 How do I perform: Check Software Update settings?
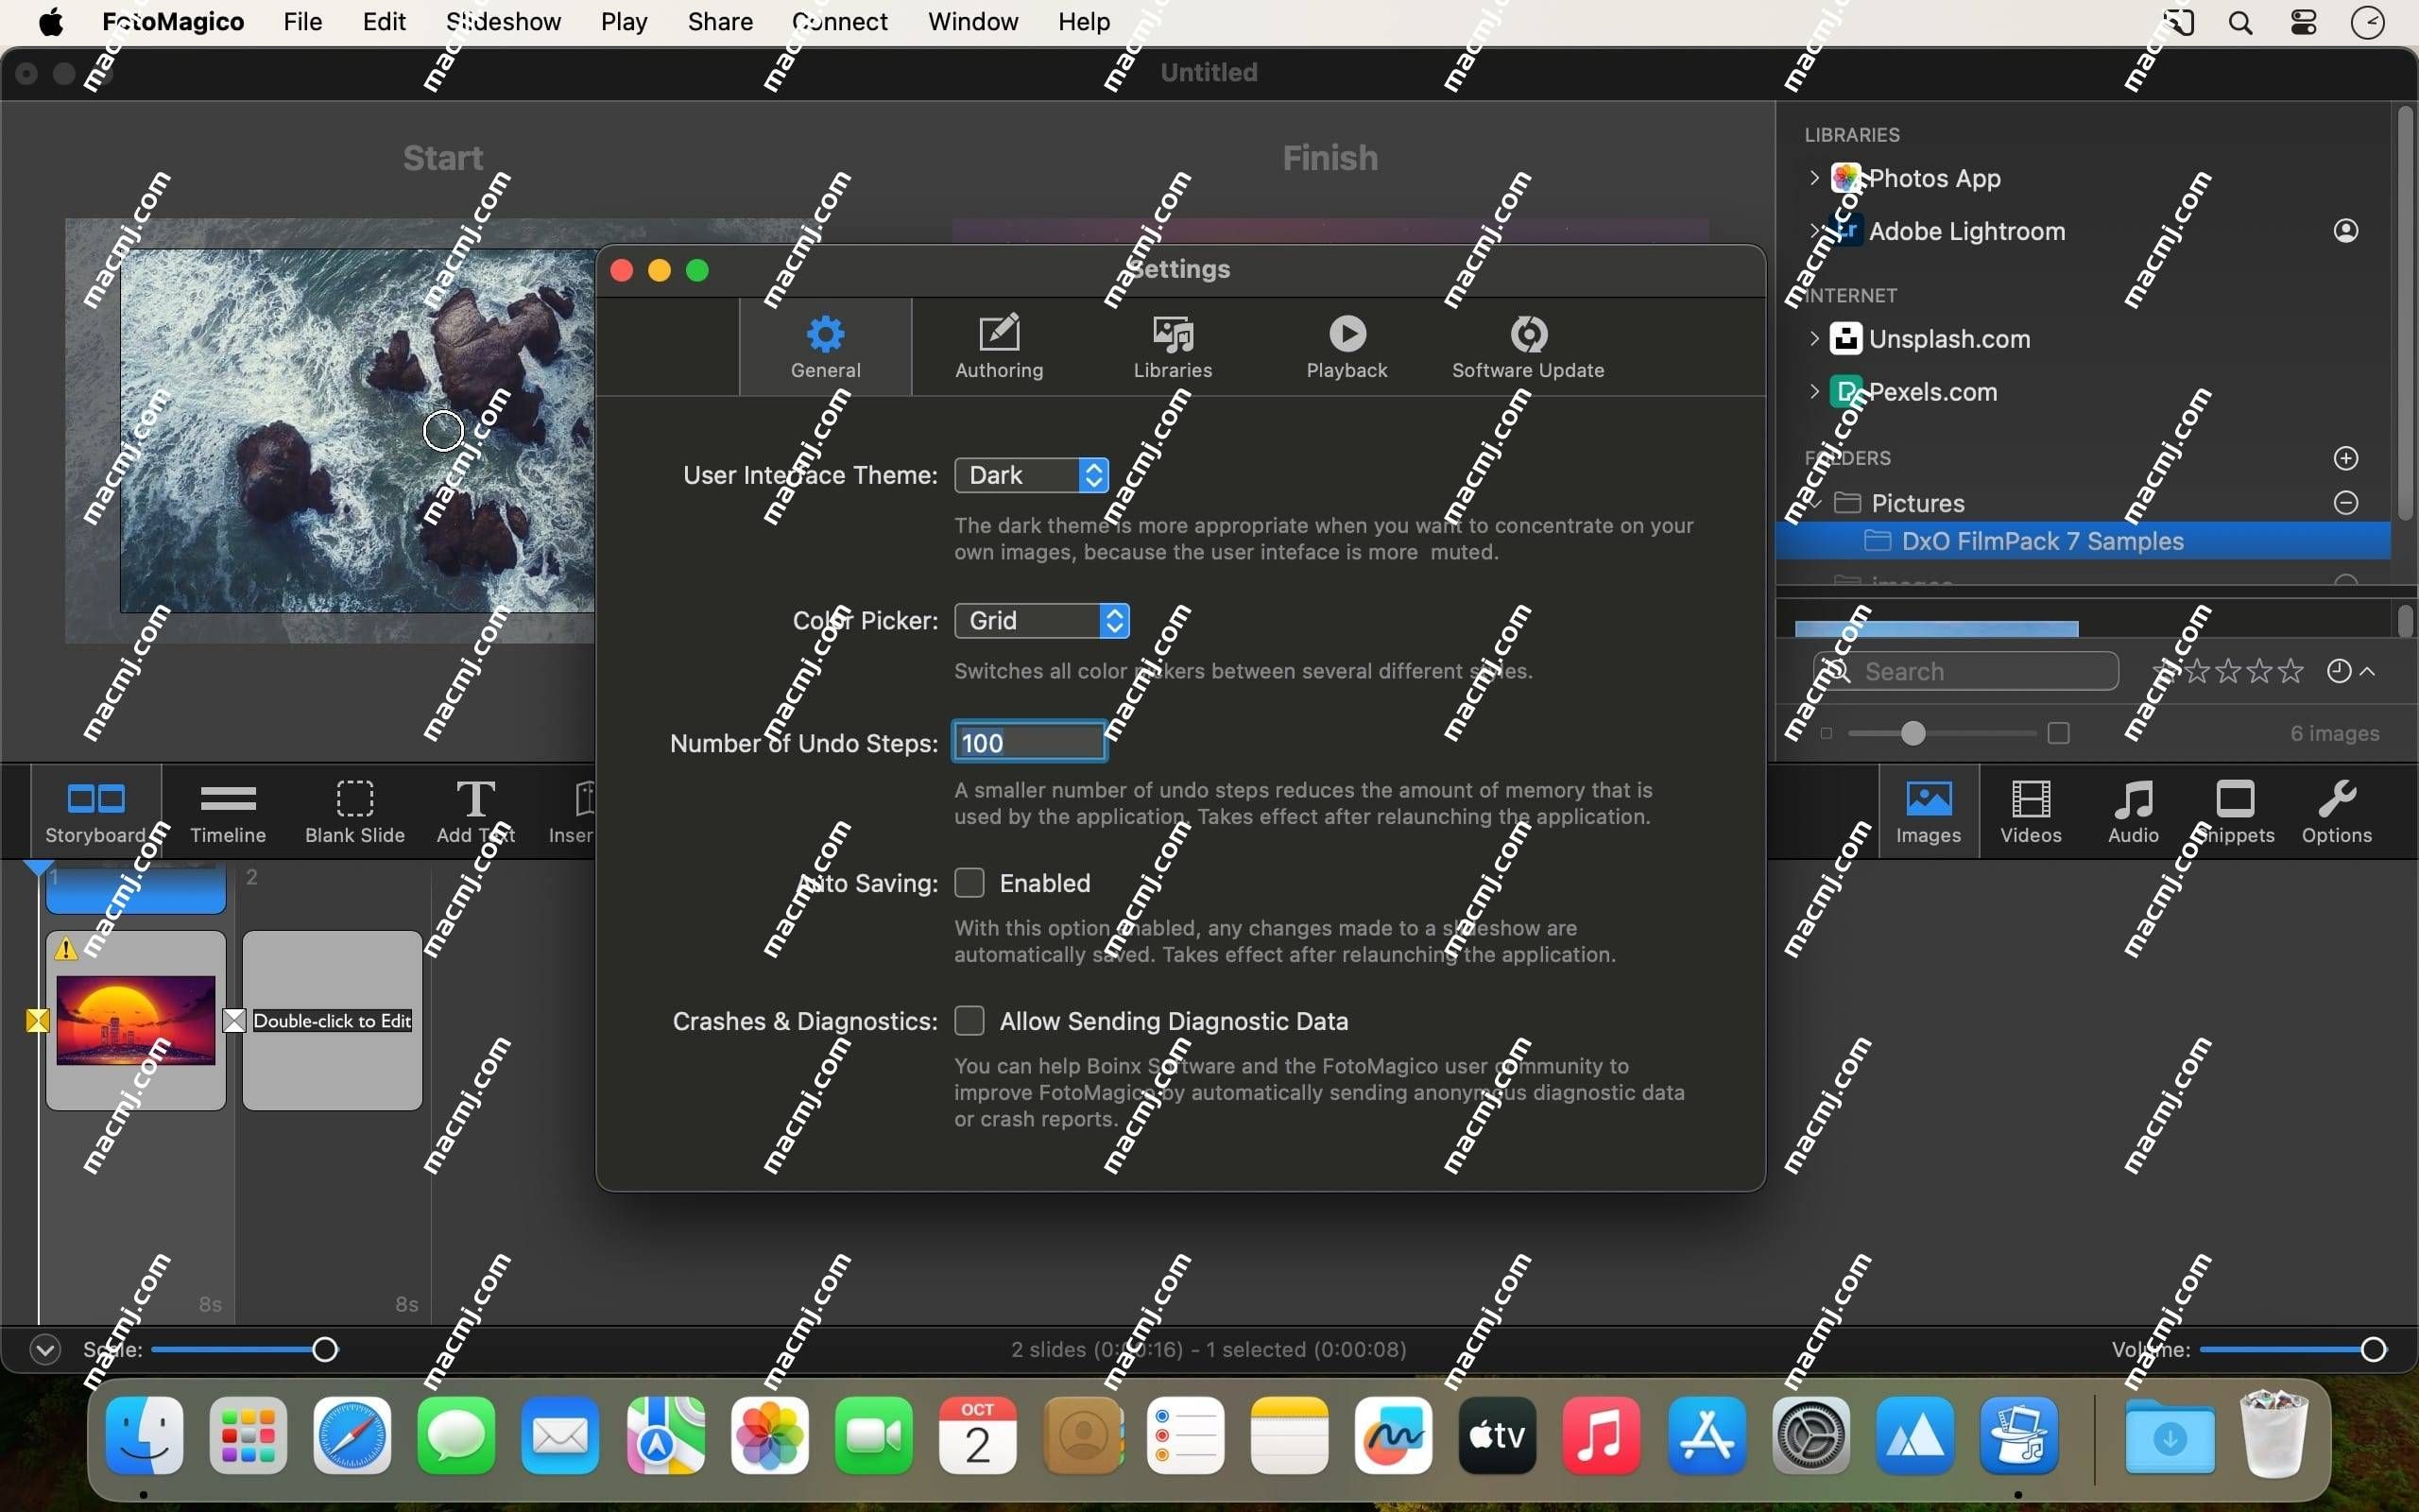tap(1526, 345)
